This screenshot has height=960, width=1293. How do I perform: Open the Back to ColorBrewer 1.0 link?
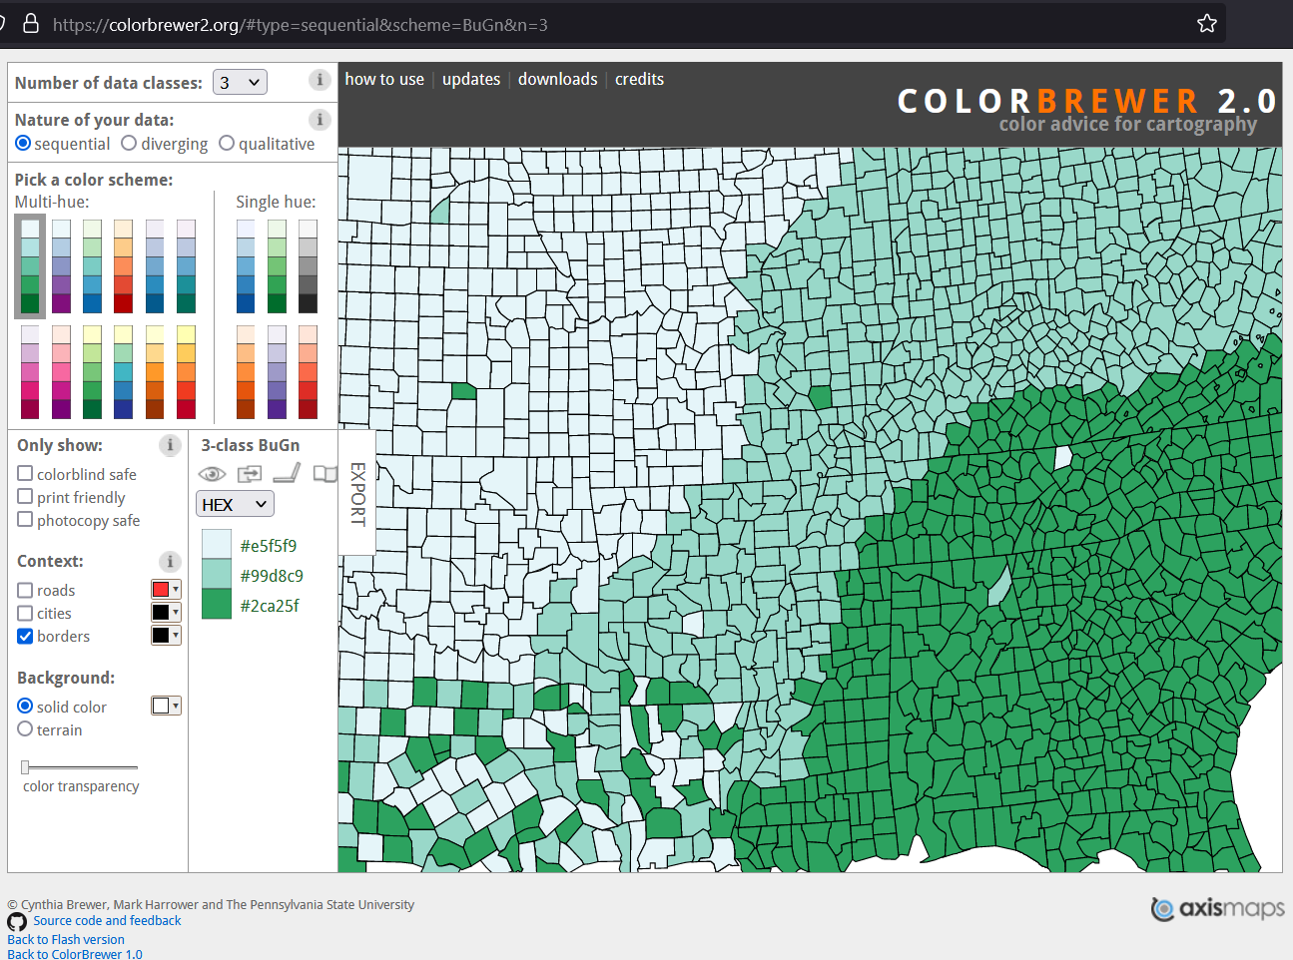[x=75, y=954]
